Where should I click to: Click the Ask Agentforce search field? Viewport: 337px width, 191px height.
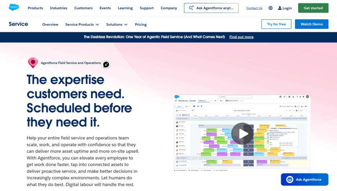point(211,8)
